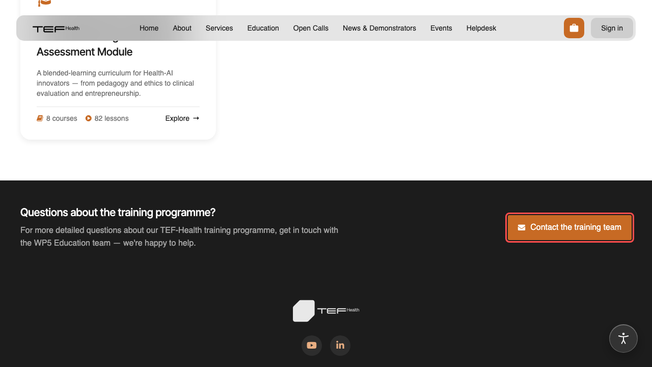
Task: Click the play icon beside 82 lessons
Action: click(x=89, y=118)
